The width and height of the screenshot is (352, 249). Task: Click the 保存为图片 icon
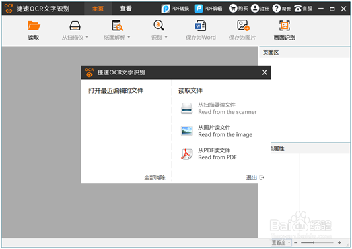pyautogui.click(x=243, y=25)
